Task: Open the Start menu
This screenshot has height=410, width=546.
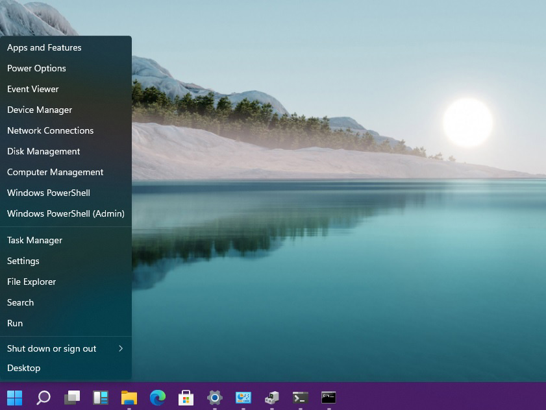Action: pyautogui.click(x=14, y=398)
